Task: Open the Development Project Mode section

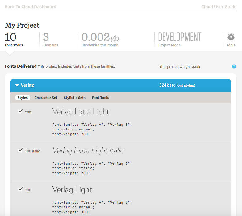Action: click(180, 40)
